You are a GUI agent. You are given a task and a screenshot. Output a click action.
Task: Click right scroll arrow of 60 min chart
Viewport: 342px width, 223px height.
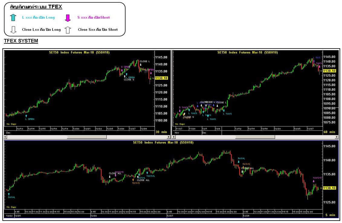(x=337, y=137)
